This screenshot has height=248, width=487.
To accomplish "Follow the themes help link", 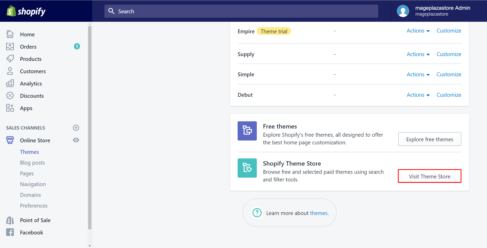I will (x=319, y=213).
